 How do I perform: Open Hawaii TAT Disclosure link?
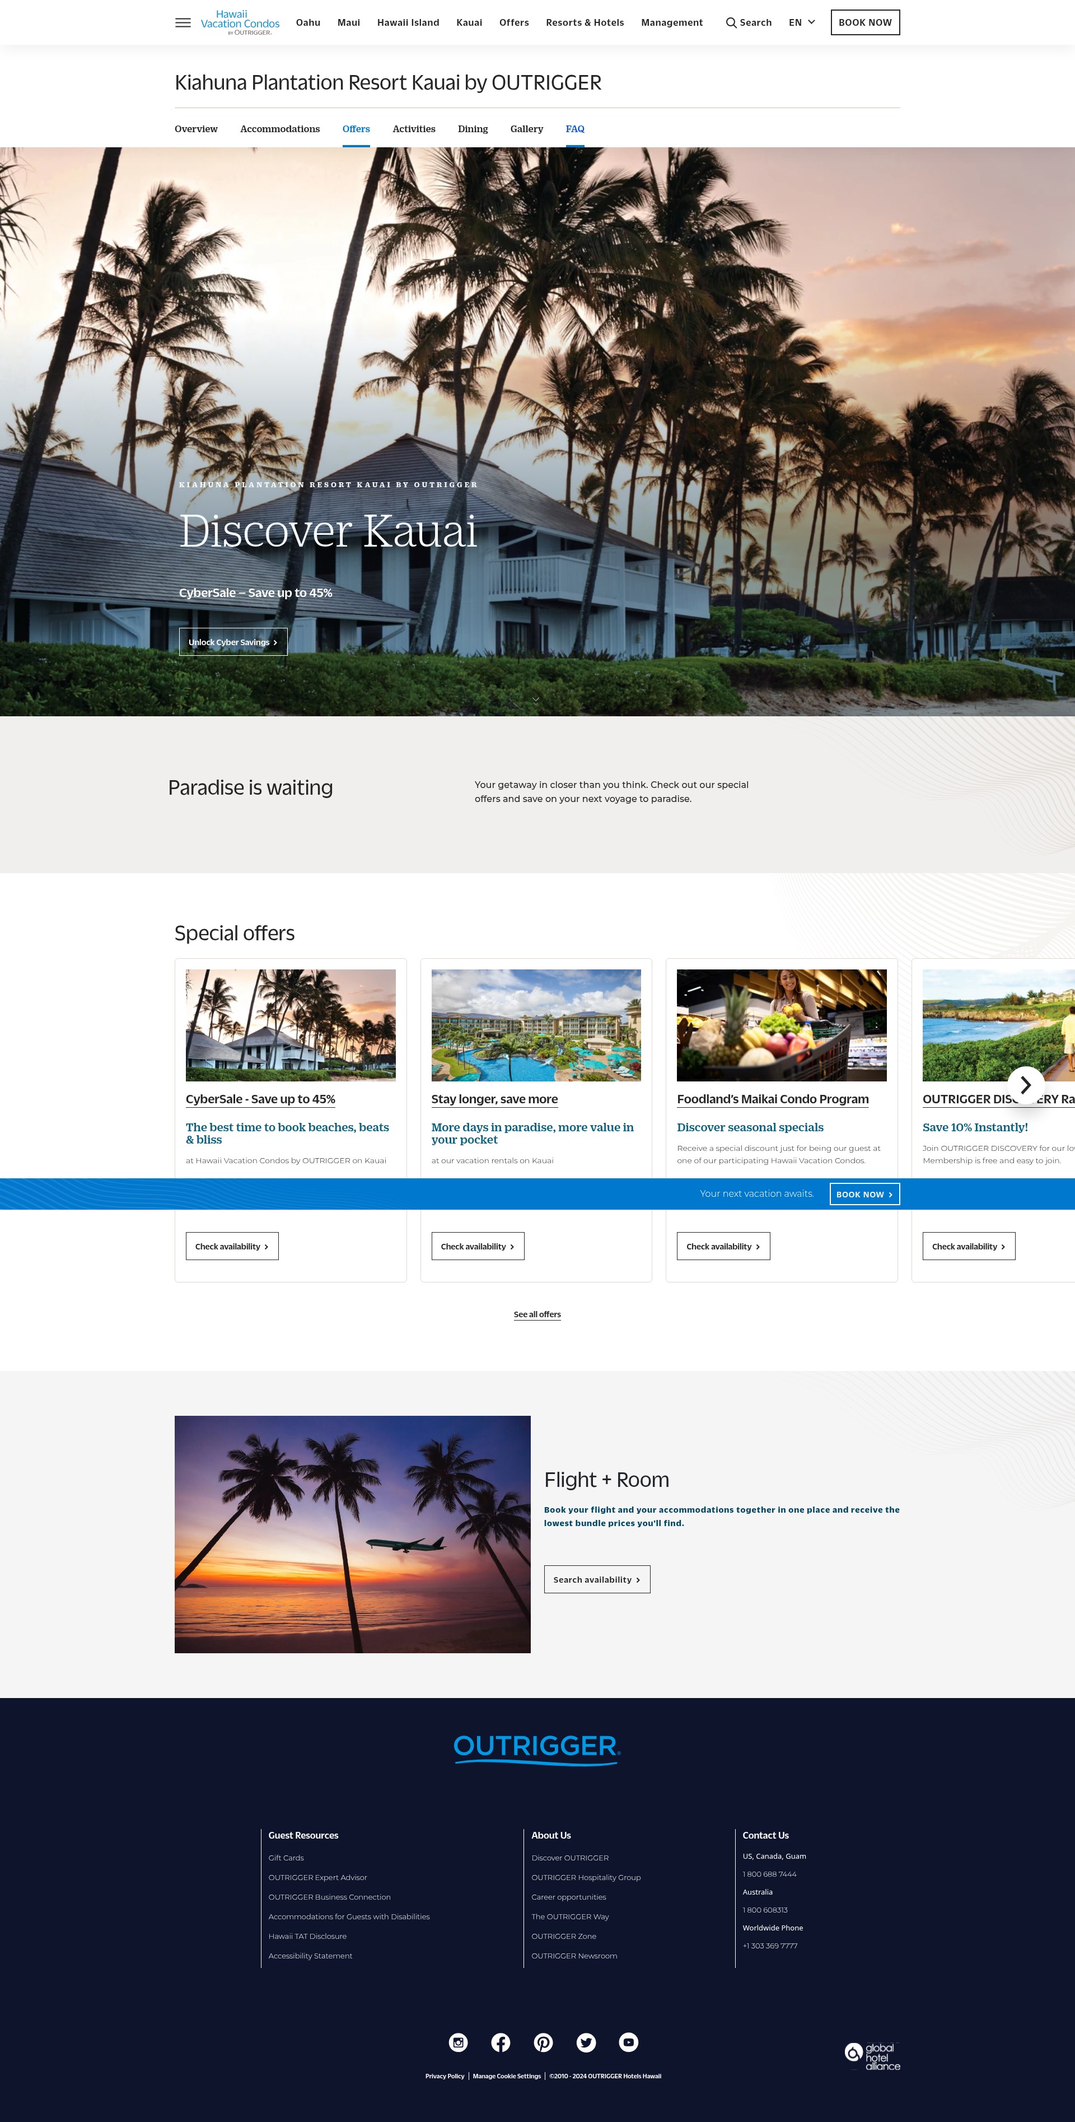click(x=307, y=1936)
